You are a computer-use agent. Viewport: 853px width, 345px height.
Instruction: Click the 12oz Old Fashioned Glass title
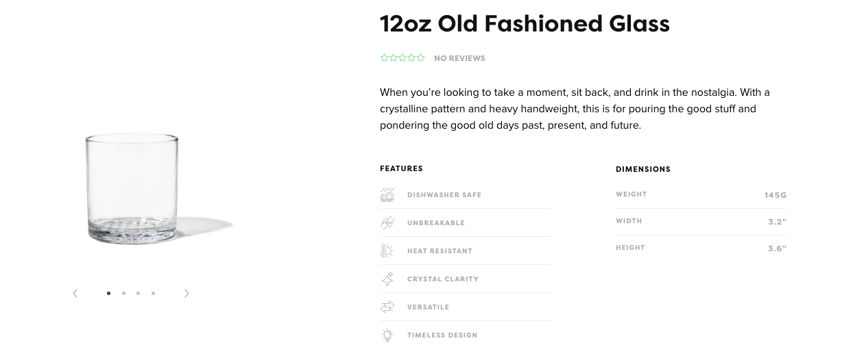pyautogui.click(x=525, y=24)
